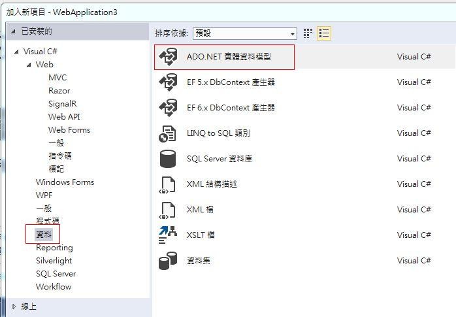Click the EF 5.x DbContext 產生器 icon
456x317 pixels.
point(168,82)
